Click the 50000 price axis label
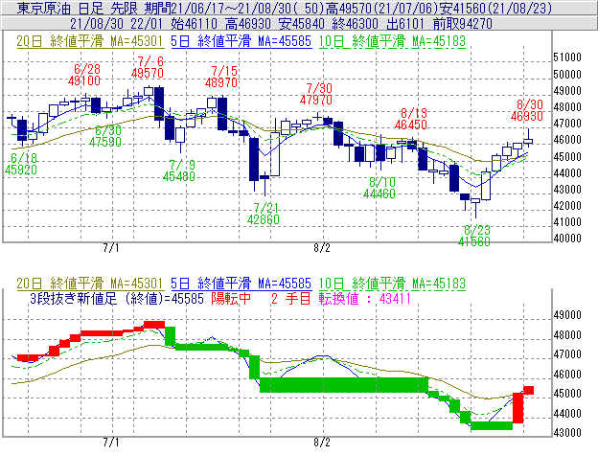Viewport: 598px width, 455px height. (567, 75)
